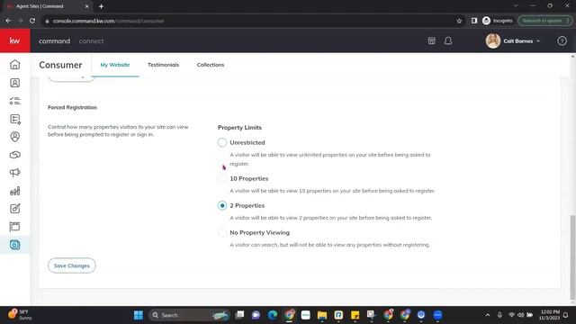Open Microsoft Edge from the taskbar

coord(273,315)
